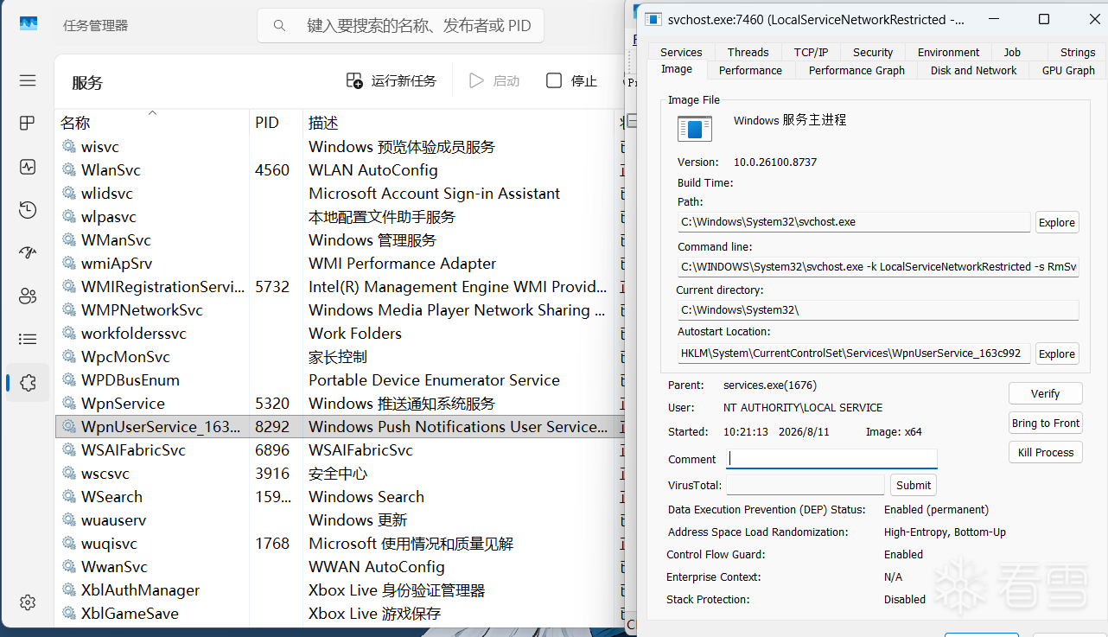The height and width of the screenshot is (637, 1108).
Task: Sort services by the 描述 column header
Action: click(x=458, y=123)
